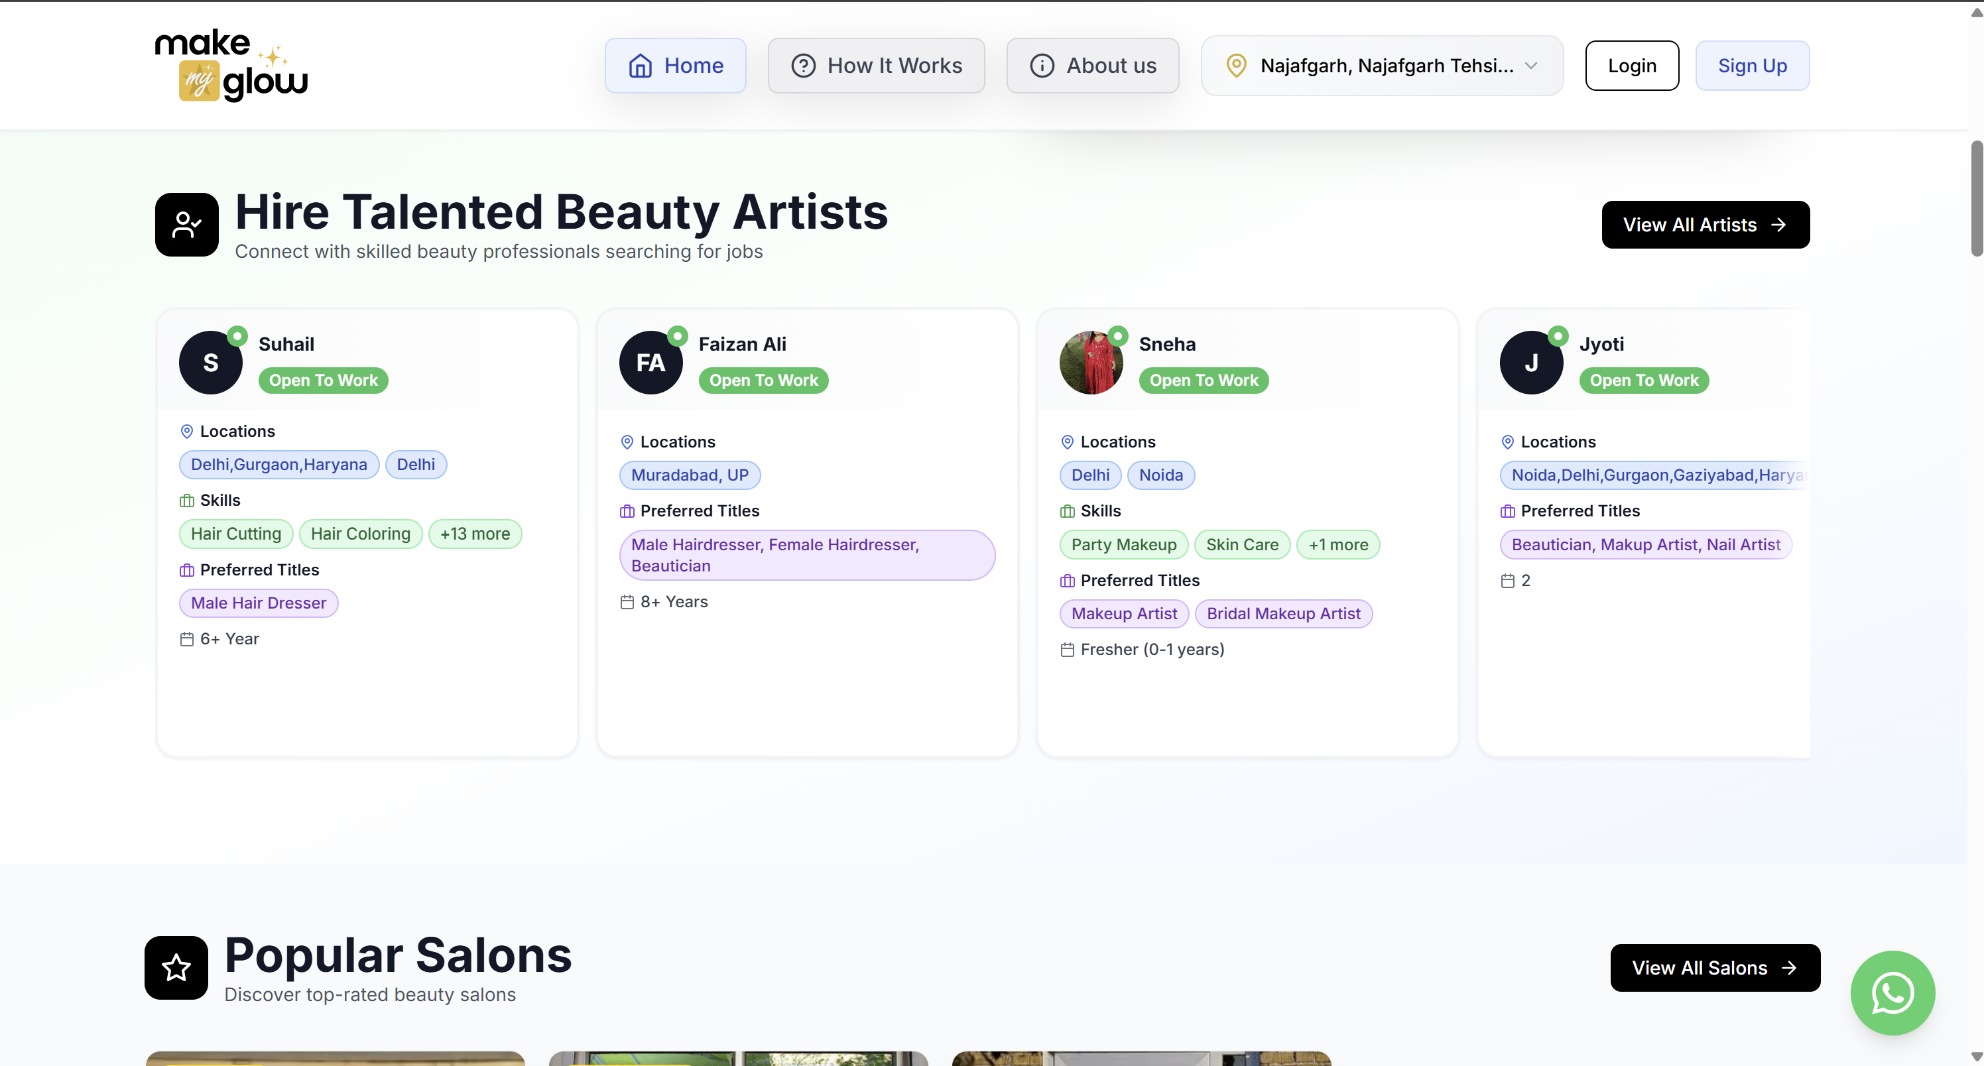Open View All Salons
1984x1066 pixels.
[1715, 967]
